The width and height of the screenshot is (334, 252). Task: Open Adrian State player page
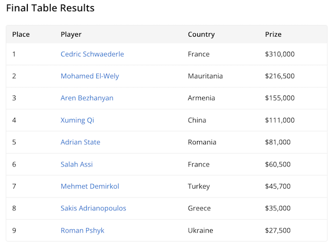click(80, 142)
